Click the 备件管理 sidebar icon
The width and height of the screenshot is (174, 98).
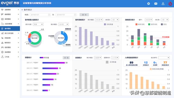coord(2,29)
